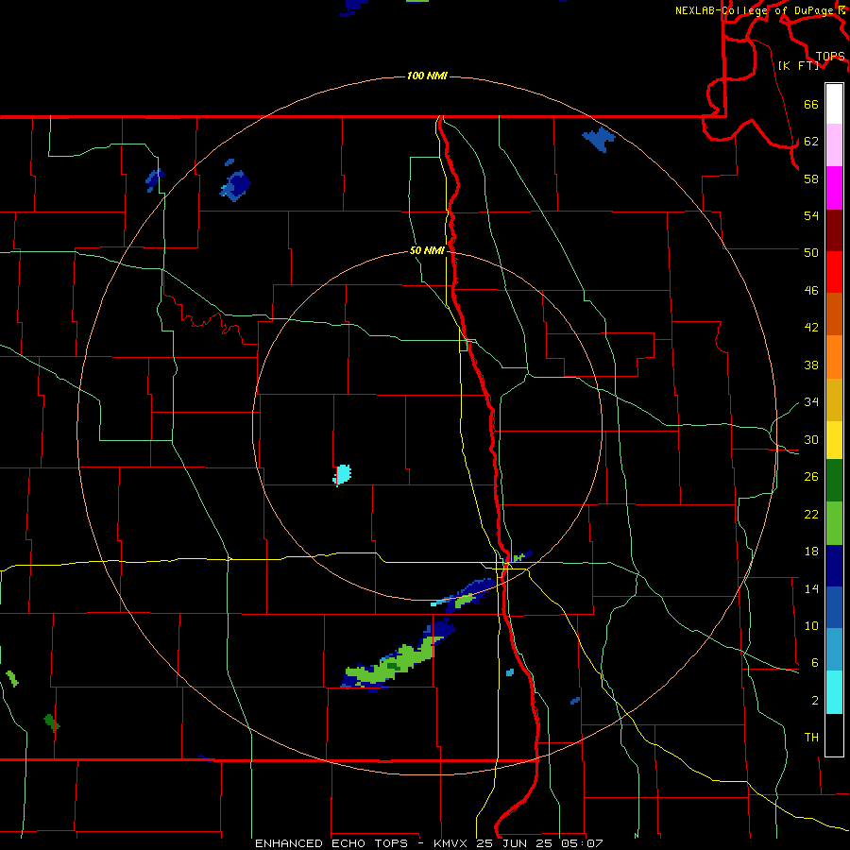
Task: Click the '05:07' timestamp
Action: [x=583, y=843]
